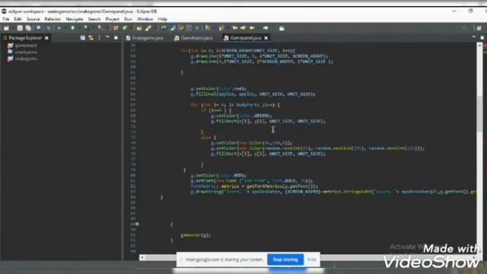The width and height of the screenshot is (487, 274).
Task: Close the Package Explorer view
Action: (46, 38)
